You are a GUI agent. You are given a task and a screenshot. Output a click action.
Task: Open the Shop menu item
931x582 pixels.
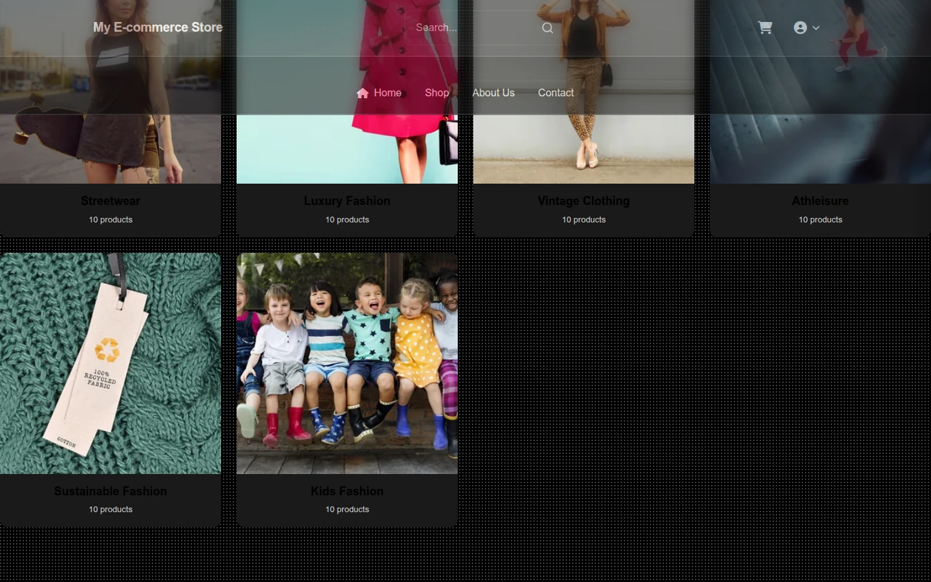(437, 92)
